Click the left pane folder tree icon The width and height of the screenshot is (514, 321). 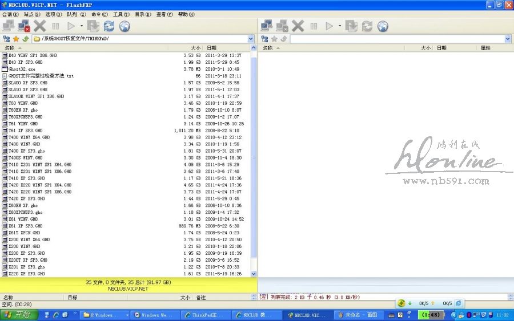(x=6, y=39)
